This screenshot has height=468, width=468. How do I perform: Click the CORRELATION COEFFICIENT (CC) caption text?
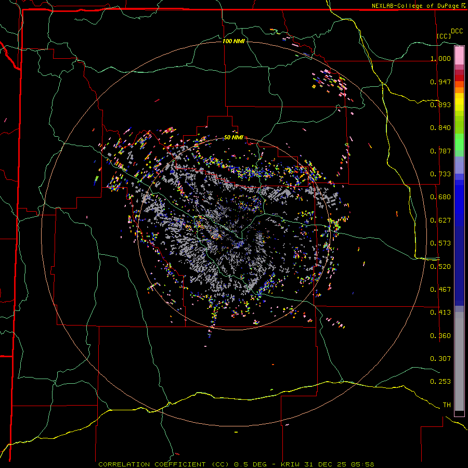click(x=164, y=464)
